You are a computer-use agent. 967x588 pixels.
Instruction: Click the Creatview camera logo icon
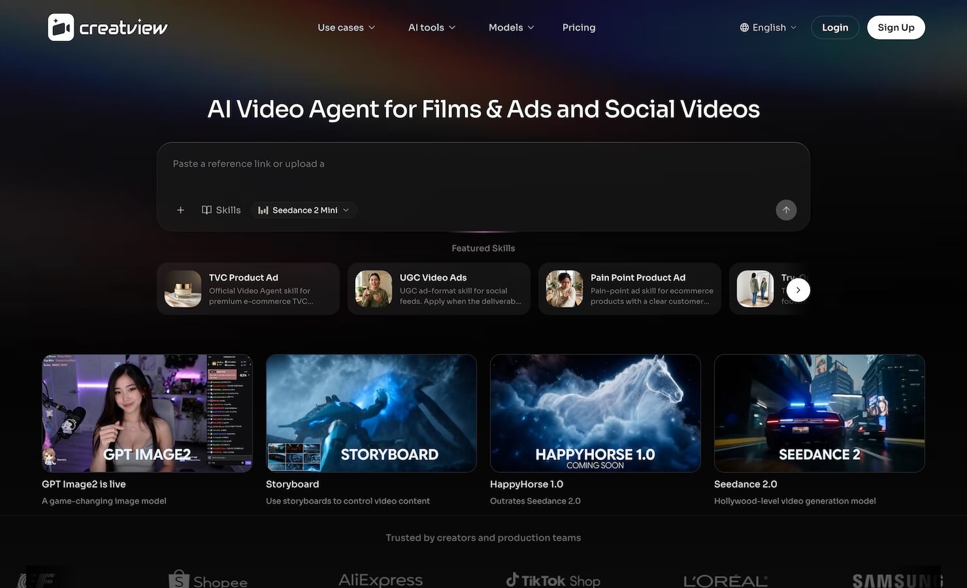(61, 27)
